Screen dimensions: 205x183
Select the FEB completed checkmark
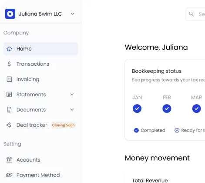coord(167,108)
